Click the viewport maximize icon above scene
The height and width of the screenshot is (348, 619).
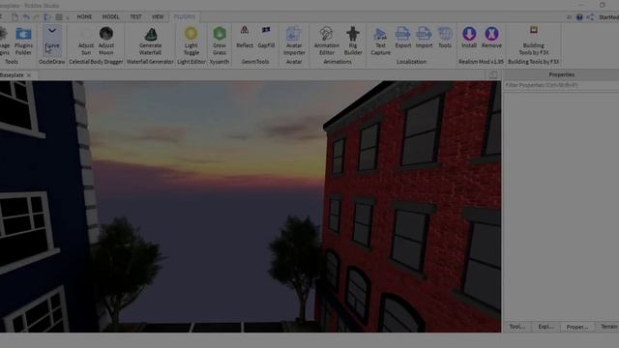click(492, 75)
